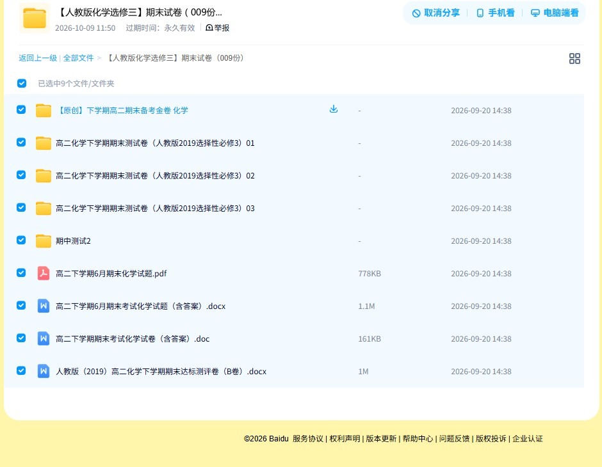This screenshot has width=602, height=467.
Task: Click folder icon for 期末测试卷 02
Action: 44,175
